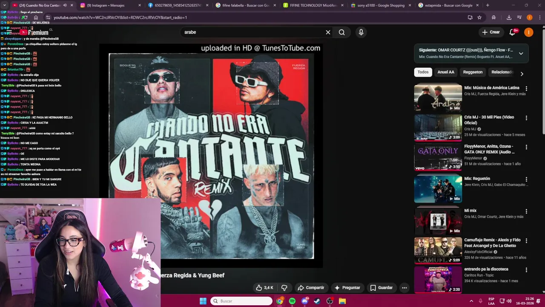Screen dimensions: 545x307
Task: Open OBS Studio from the taskbar
Action: click(x=330, y=301)
